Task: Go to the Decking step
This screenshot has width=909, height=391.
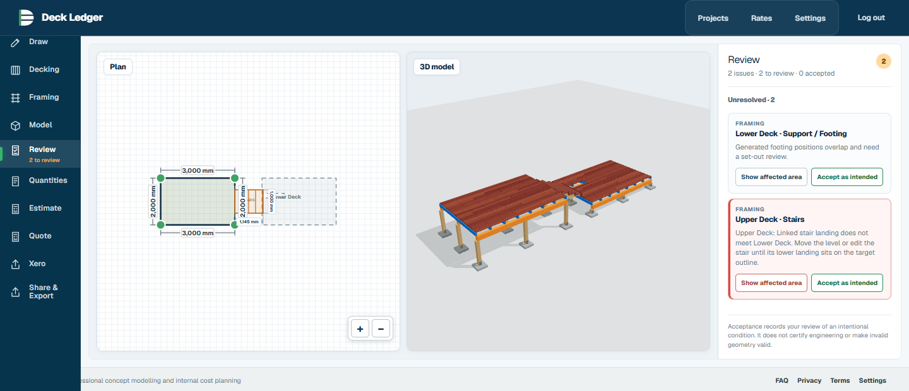Action: (40, 69)
